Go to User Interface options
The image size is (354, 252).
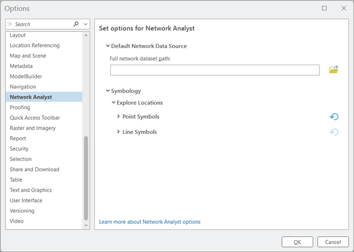point(26,201)
